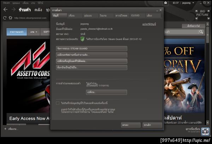The height and width of the screenshot is (144, 212).
Task: Click the เปลี่ยน beta participation button
Action: [106, 92]
